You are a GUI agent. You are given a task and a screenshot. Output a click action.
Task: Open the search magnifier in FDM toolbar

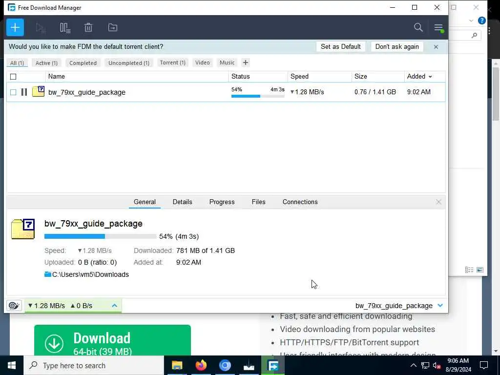coord(418,27)
